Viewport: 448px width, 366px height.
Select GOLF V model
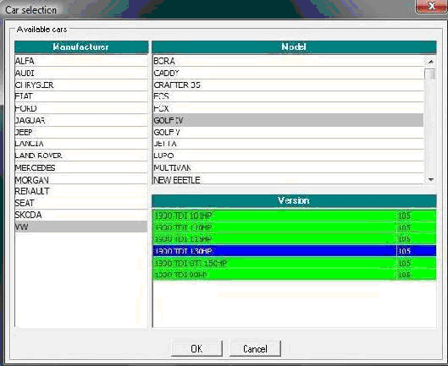coord(288,133)
